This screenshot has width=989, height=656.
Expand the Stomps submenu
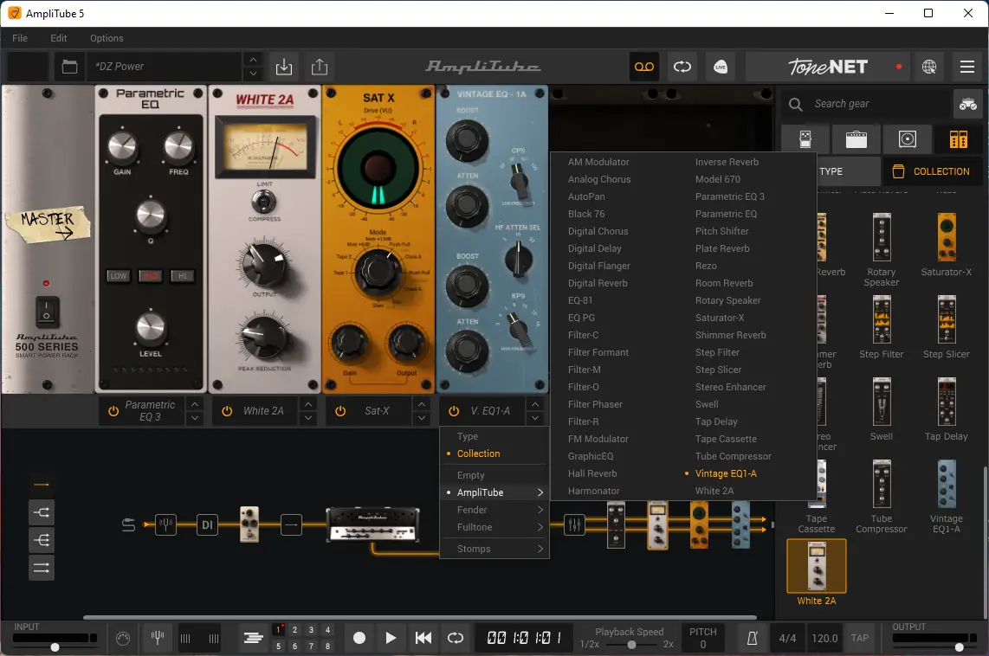point(494,549)
